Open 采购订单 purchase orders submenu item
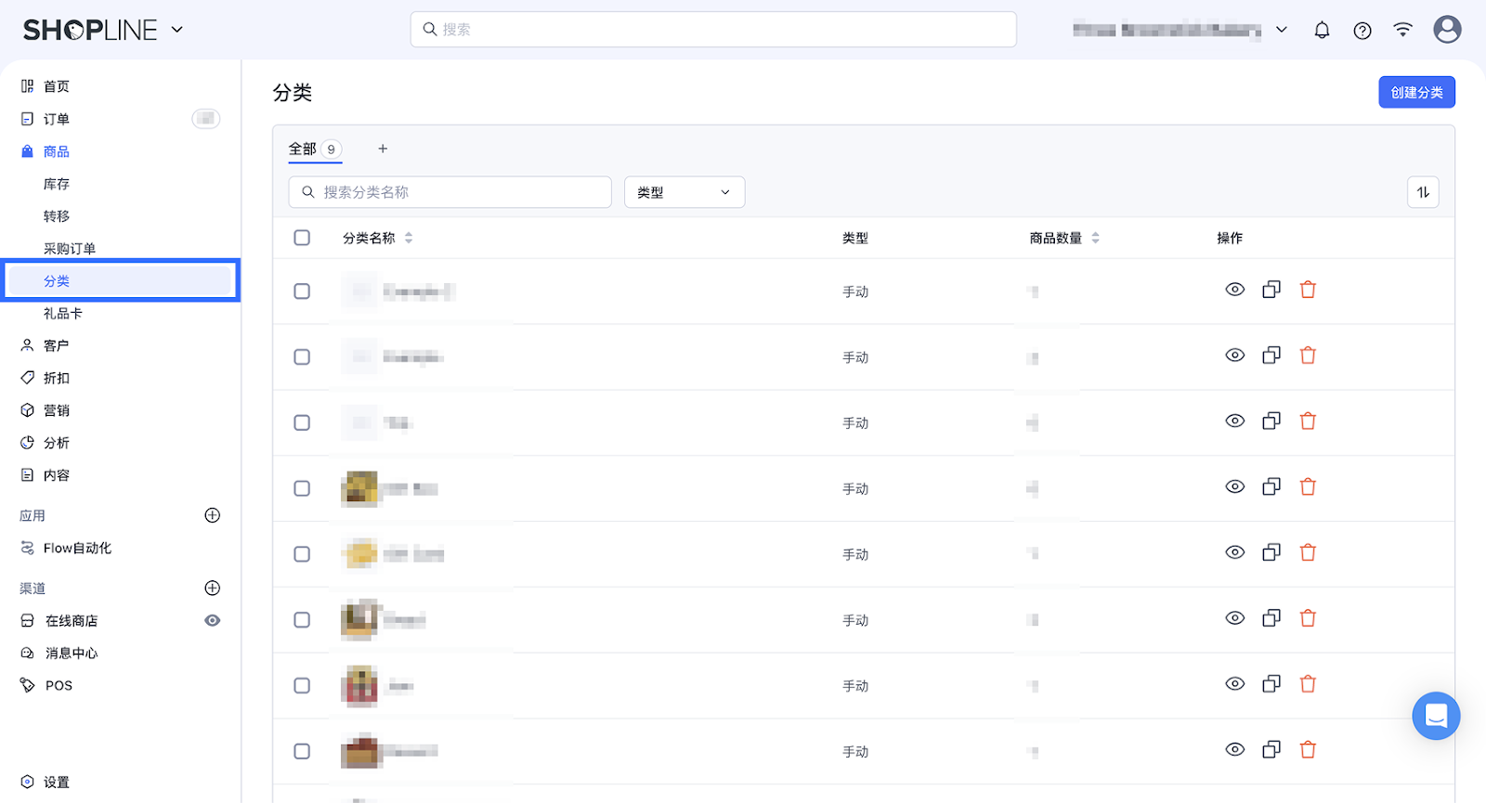 (x=70, y=249)
